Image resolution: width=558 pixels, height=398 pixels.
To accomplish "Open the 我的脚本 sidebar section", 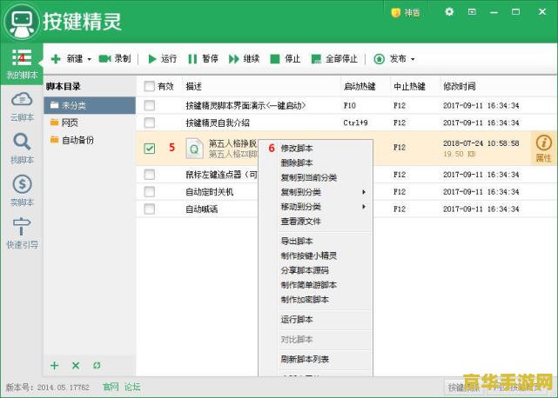I will tap(22, 64).
